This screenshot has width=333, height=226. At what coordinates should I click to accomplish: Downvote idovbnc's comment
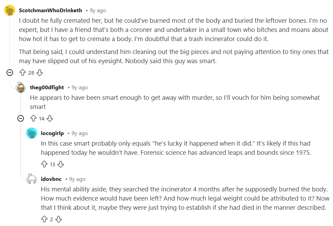pos(58,219)
